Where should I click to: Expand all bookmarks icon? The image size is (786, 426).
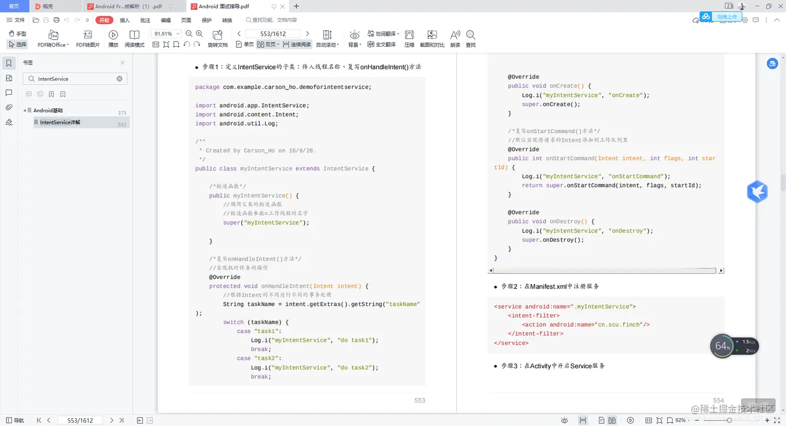click(x=29, y=94)
